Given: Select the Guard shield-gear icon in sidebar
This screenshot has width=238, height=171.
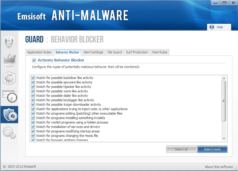Looking at the screenshot, I should (x=10, y=115).
